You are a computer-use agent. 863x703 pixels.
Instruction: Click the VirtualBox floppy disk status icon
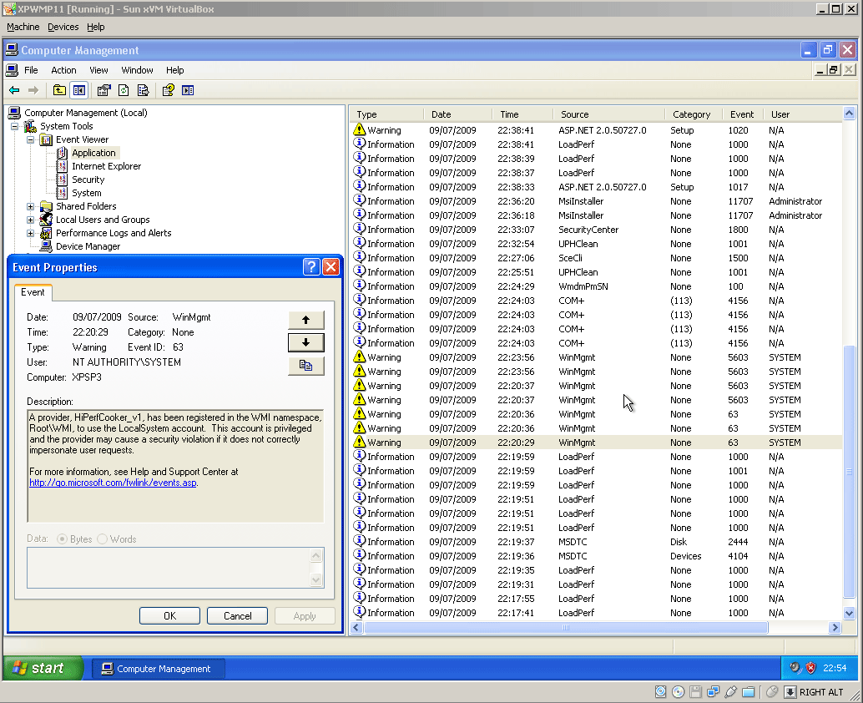point(696,692)
